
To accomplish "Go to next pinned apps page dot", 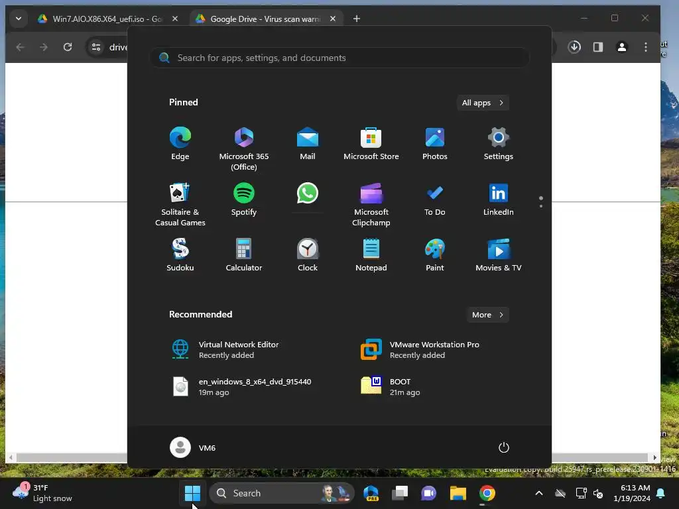I will click(x=541, y=206).
